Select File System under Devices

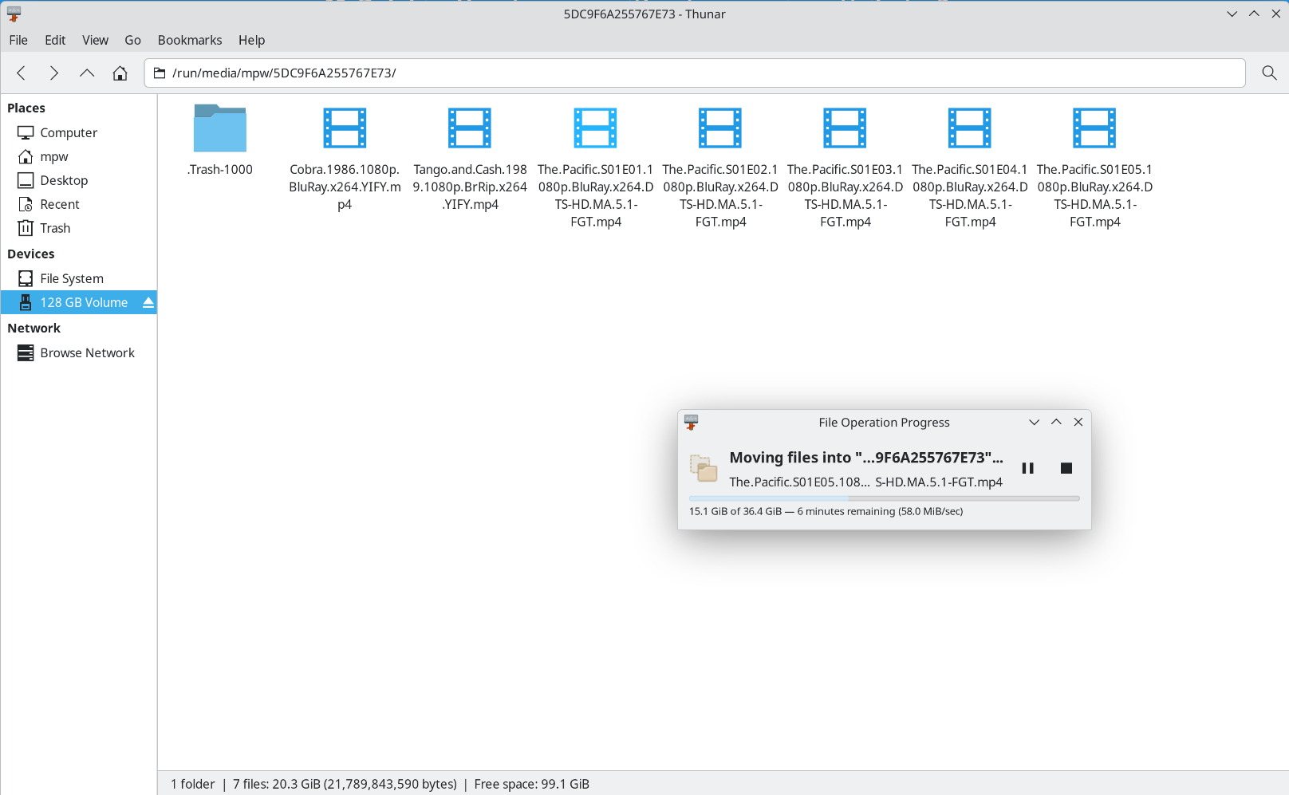pyautogui.click(x=72, y=278)
